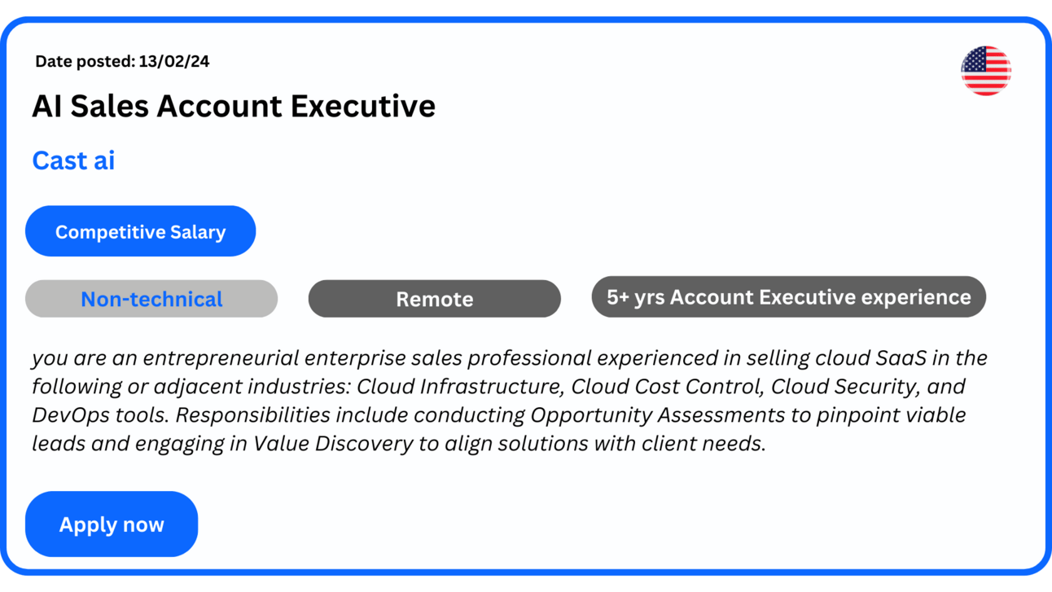Viewport: 1052px width, 592px height.
Task: Click the words Cloud Cost Control
Action: [x=664, y=386]
